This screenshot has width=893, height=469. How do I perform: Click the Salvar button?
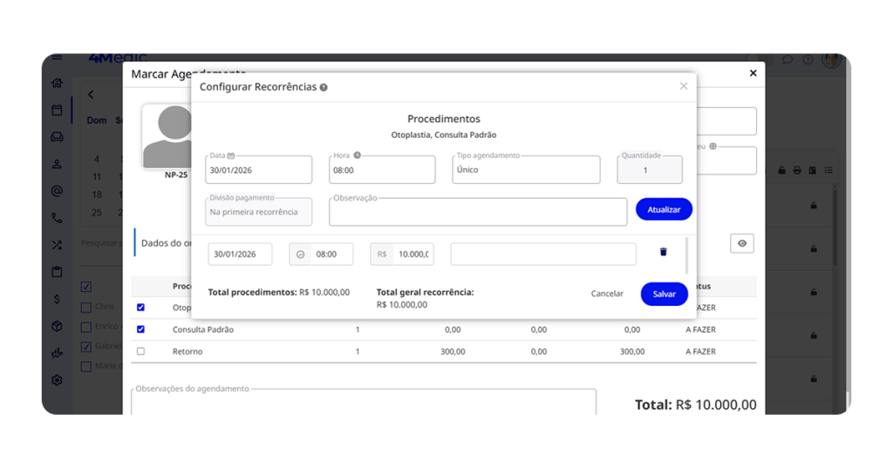tap(664, 294)
